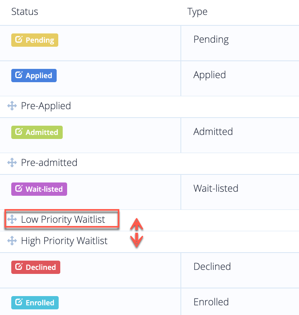This screenshot has height=315, width=299.
Task: Select the High Priority Waitlist sub-status
Action: [64, 240]
